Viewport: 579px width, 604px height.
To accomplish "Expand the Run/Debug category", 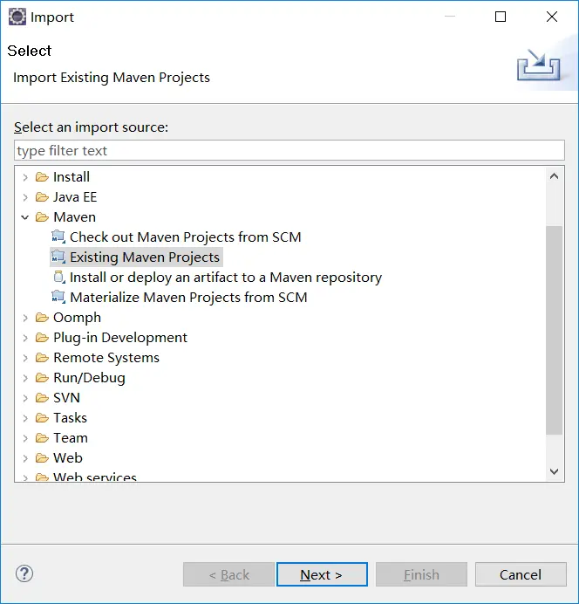I will [x=25, y=378].
